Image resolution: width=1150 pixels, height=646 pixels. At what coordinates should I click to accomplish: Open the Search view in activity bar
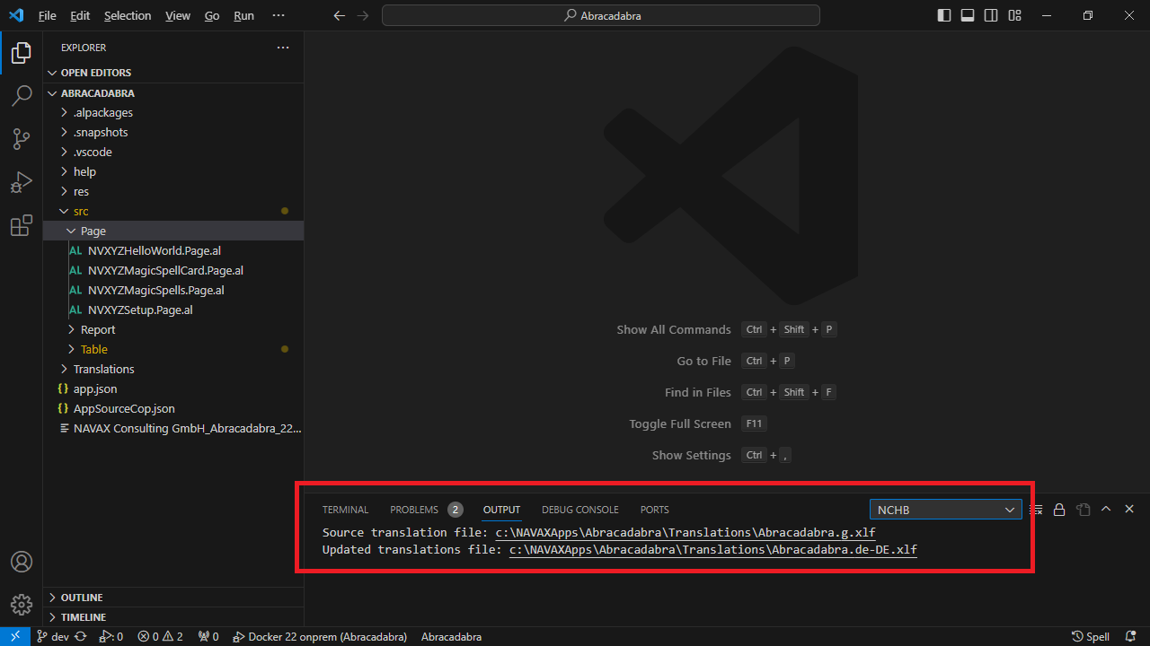pos(22,96)
